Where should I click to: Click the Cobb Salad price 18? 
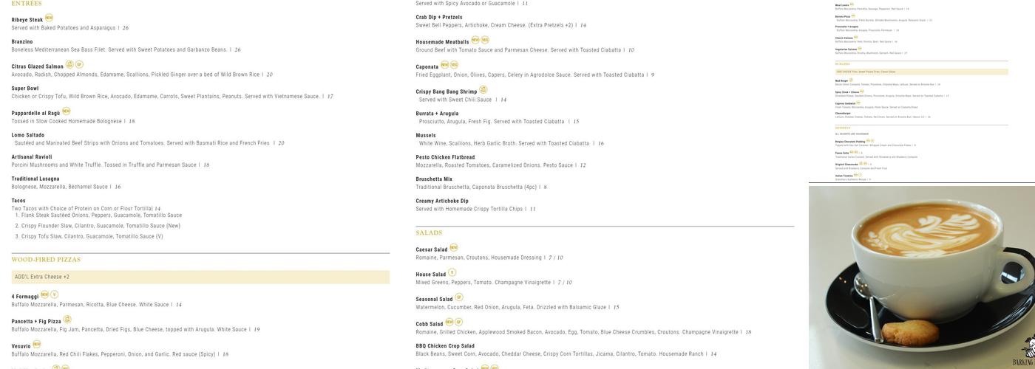(x=748, y=332)
